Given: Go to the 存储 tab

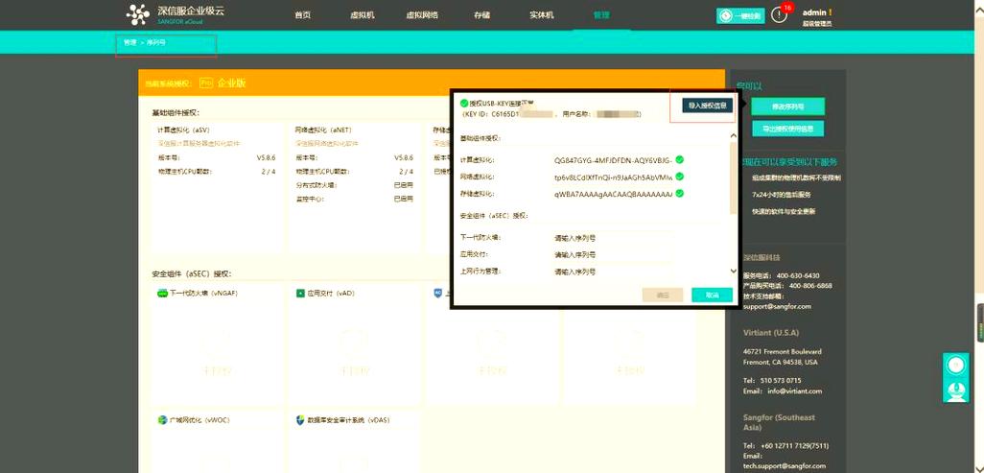Looking at the screenshot, I should (x=482, y=15).
